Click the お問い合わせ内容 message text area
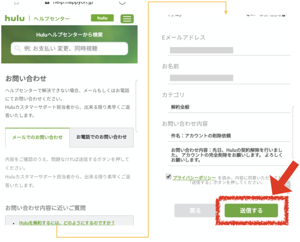 tap(229, 155)
